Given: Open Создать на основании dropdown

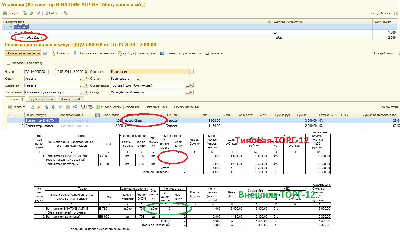Looking at the screenshot, I should click(x=98, y=53).
